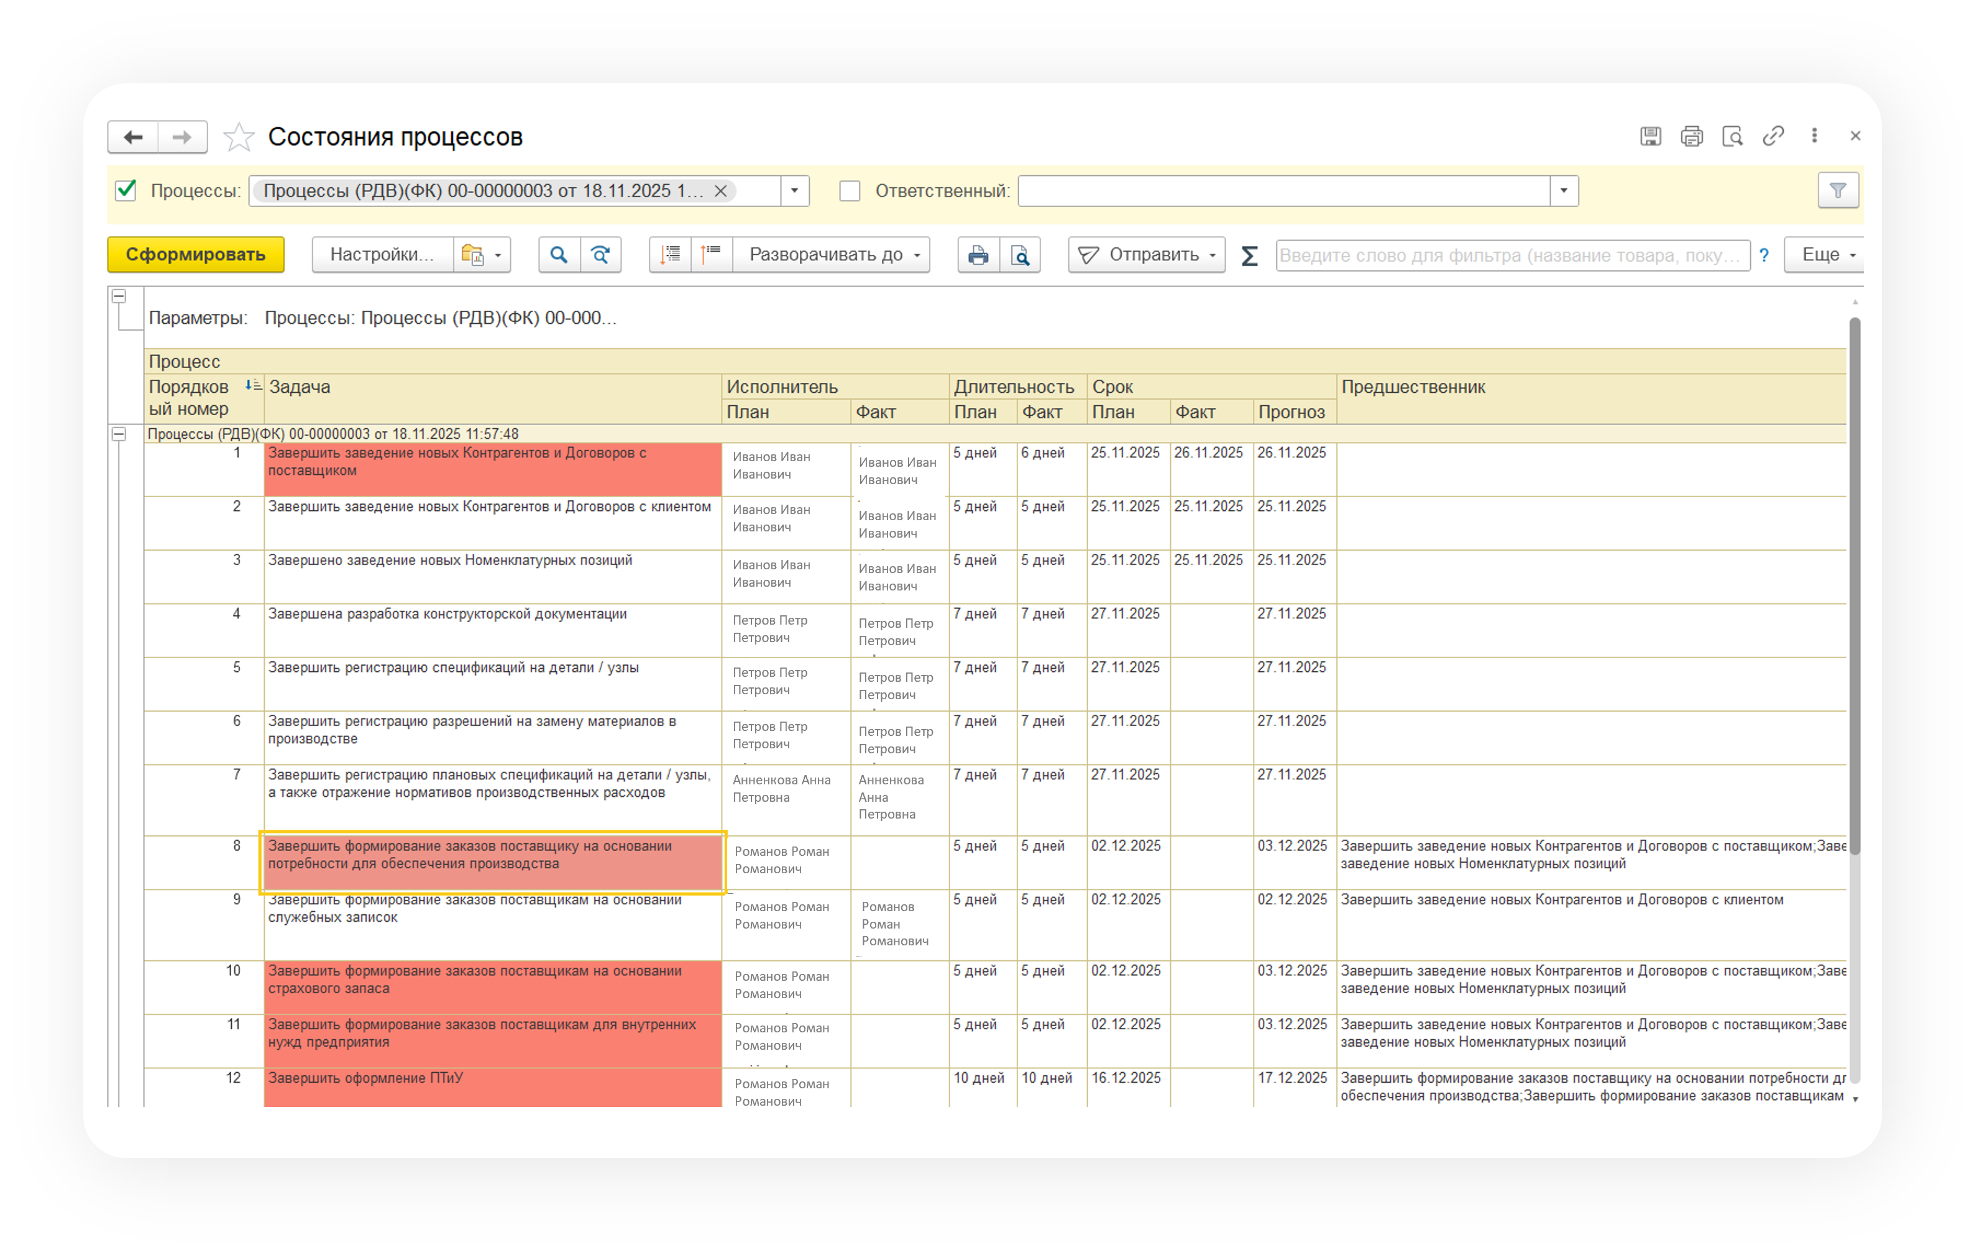Click the find next search icon
Image resolution: width=1977 pixels, height=1253 pixels.
601,255
